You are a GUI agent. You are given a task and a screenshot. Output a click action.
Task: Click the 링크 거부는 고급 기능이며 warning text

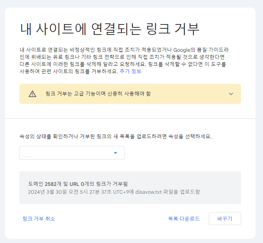pyautogui.click(x=98, y=93)
